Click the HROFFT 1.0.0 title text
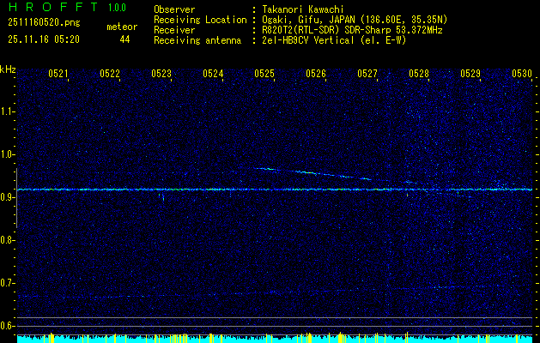Image resolution: width=540 pixels, height=343 pixels. click(67, 7)
